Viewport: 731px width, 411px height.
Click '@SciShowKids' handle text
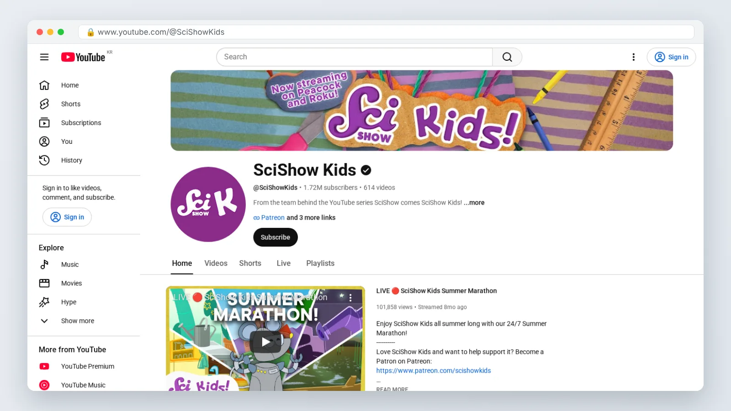pyautogui.click(x=275, y=188)
